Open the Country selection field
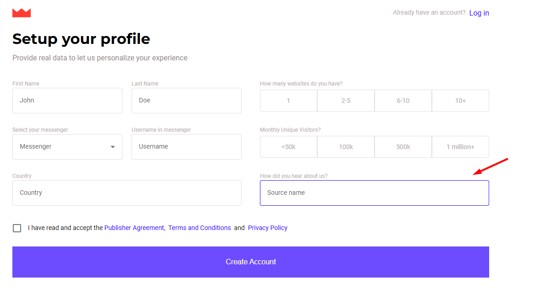The height and width of the screenshot is (289, 546). point(127,193)
